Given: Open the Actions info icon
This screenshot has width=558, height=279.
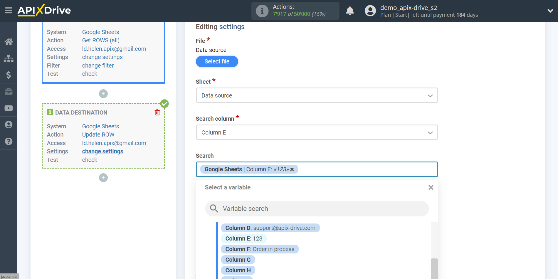Looking at the screenshot, I should point(262,11).
